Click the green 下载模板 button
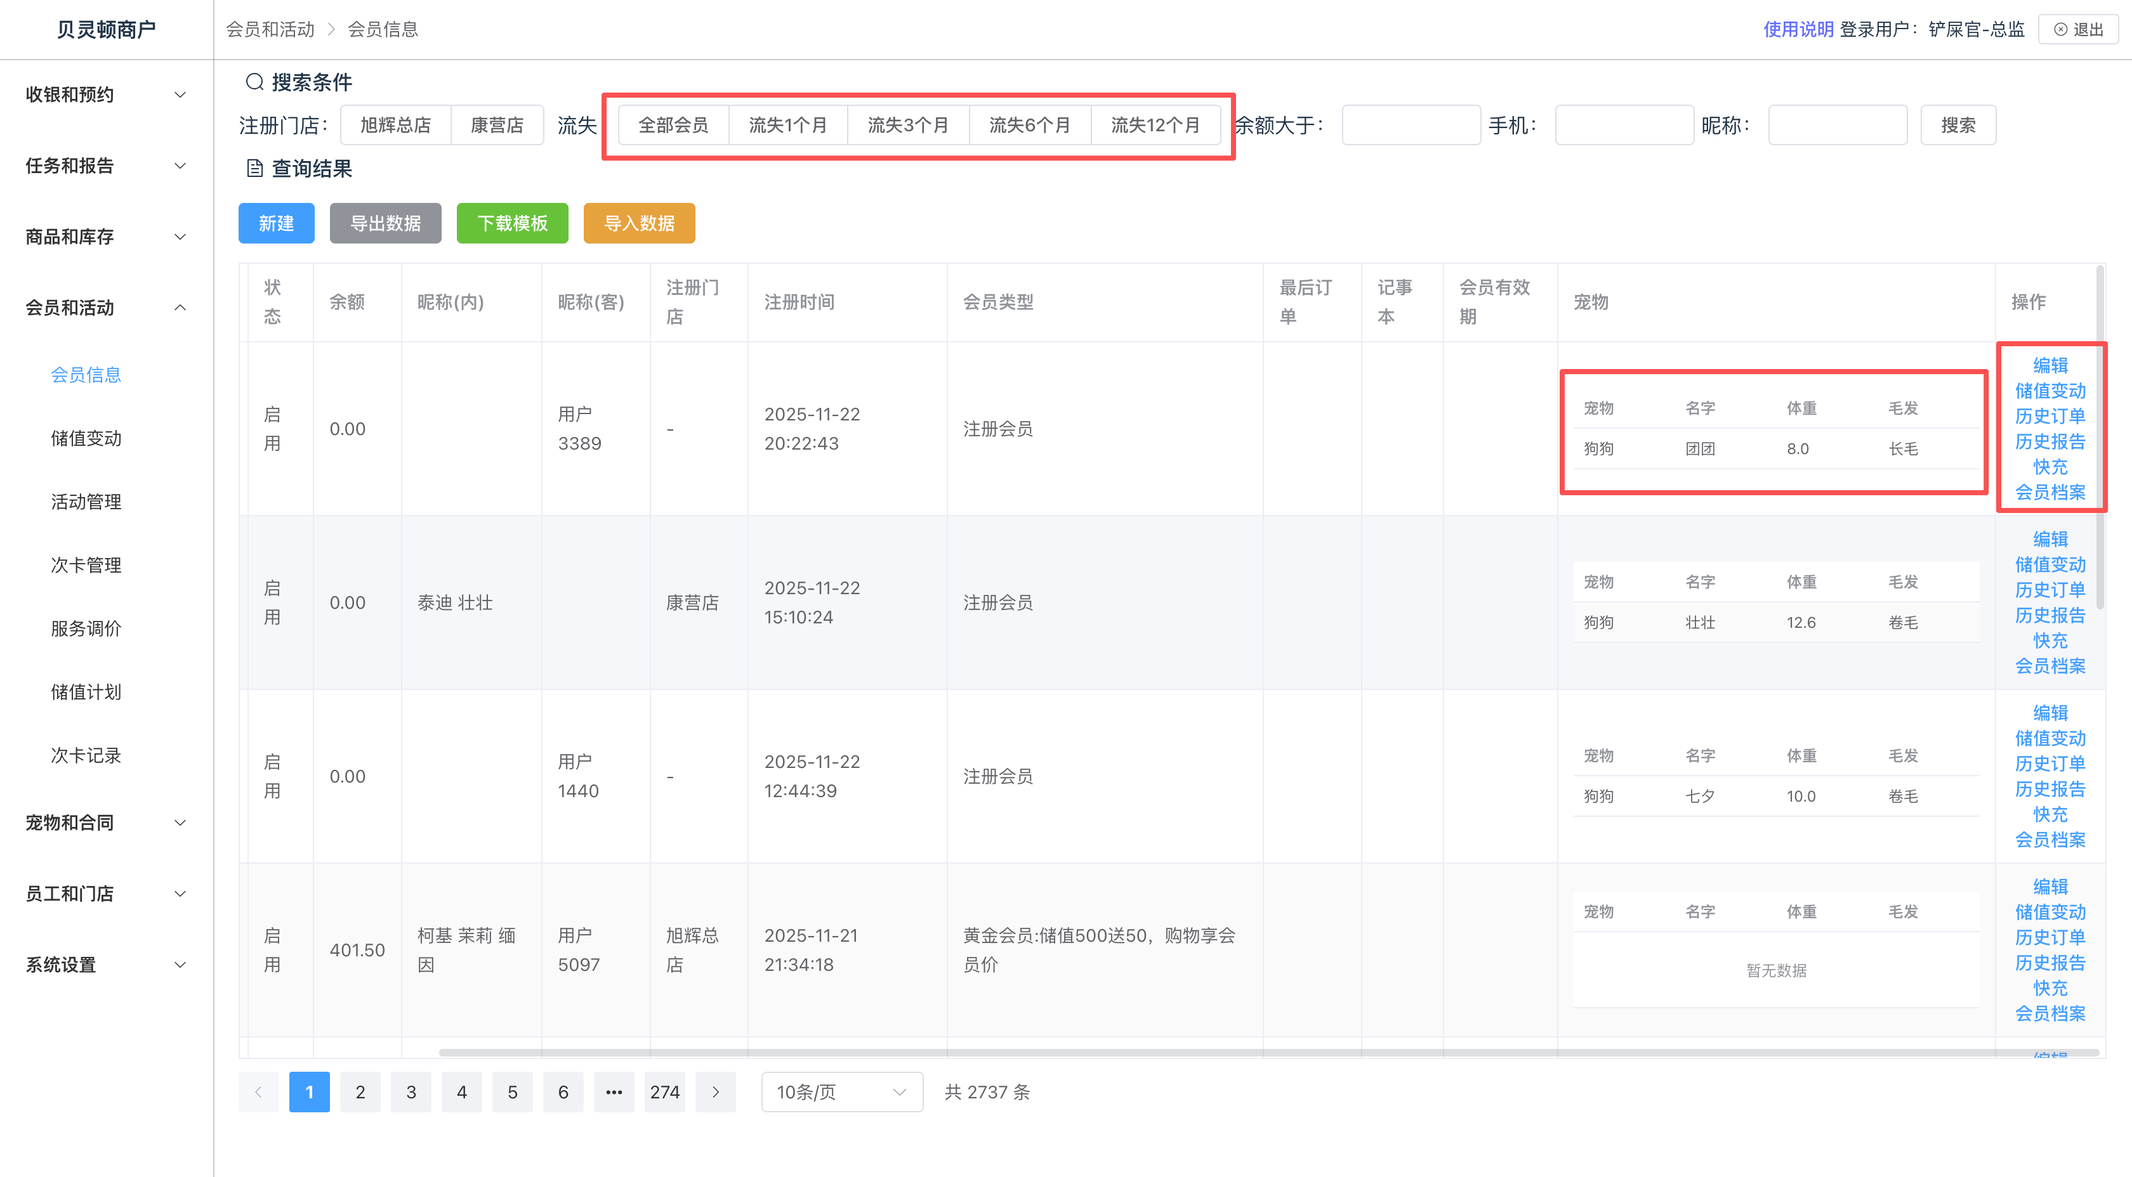This screenshot has height=1177, width=2132. click(511, 223)
